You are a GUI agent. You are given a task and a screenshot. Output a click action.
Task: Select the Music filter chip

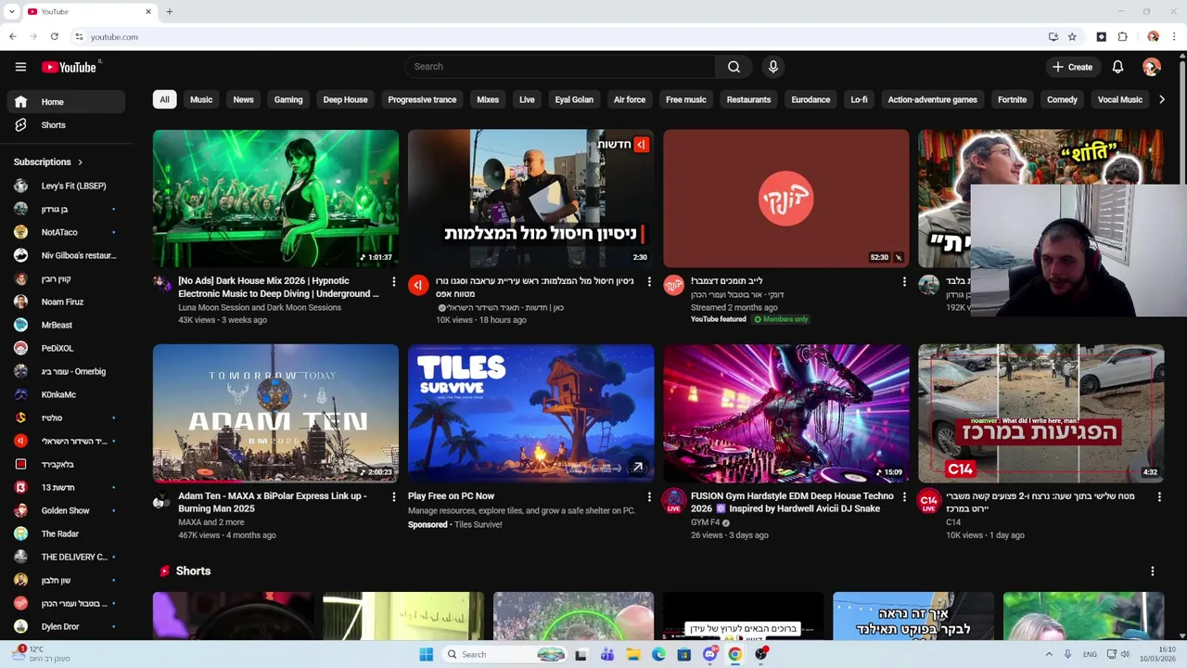201,99
